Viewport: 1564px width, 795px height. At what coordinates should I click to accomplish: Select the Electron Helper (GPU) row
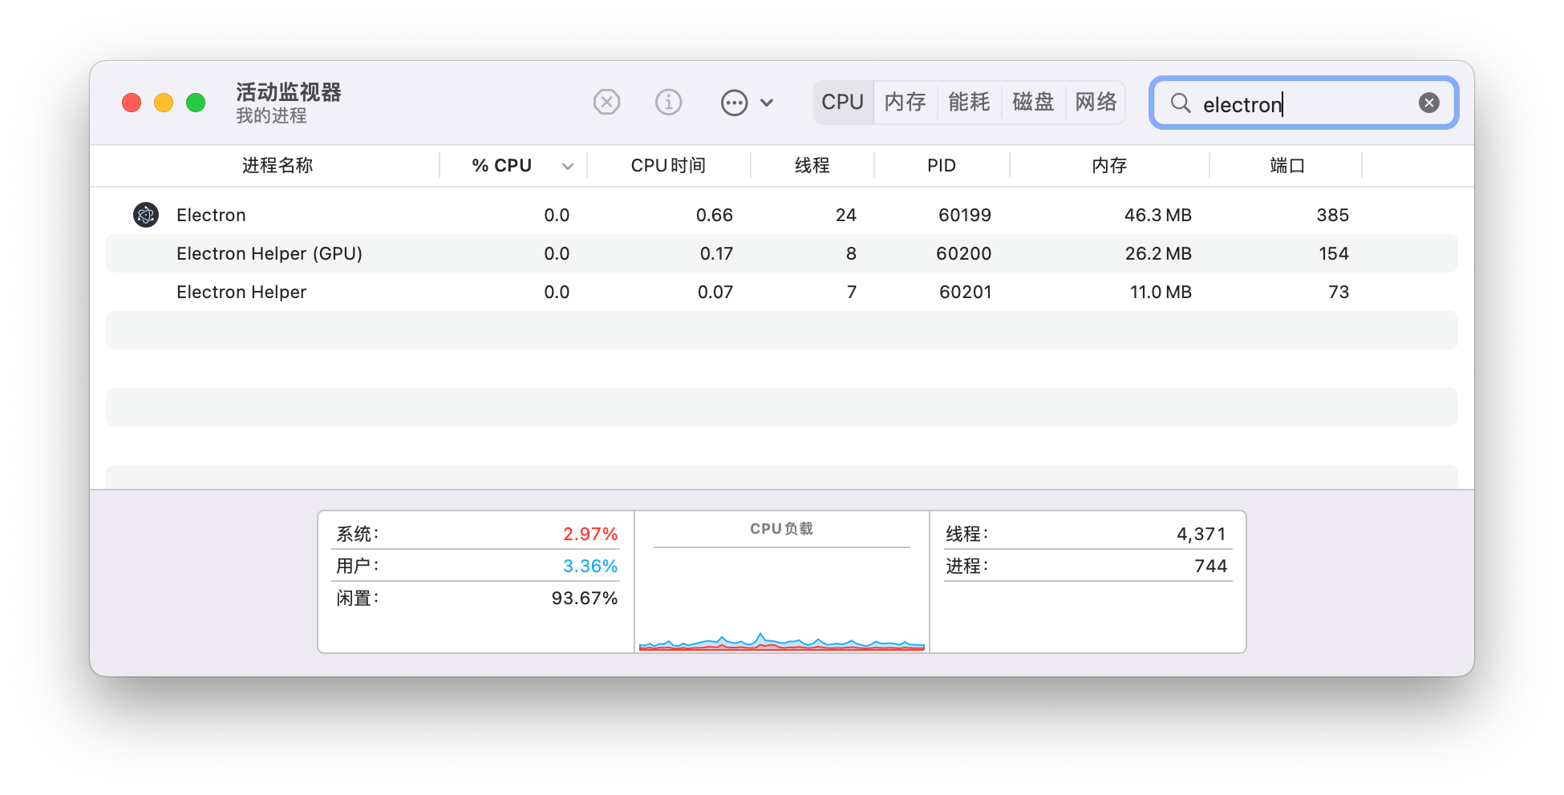782,253
